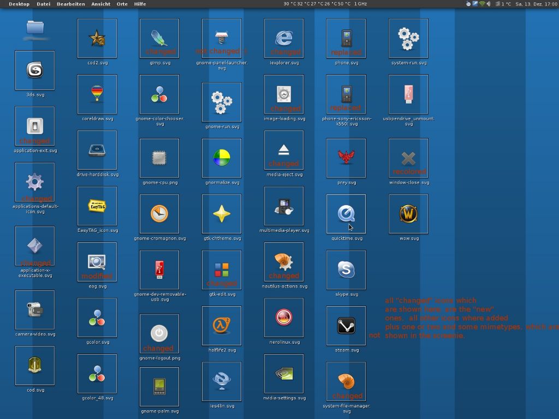Open the Hilfe menu
This screenshot has height=419, width=559.
pos(140,4)
